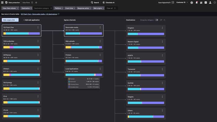Open the notifications bell

[x=197, y=2]
